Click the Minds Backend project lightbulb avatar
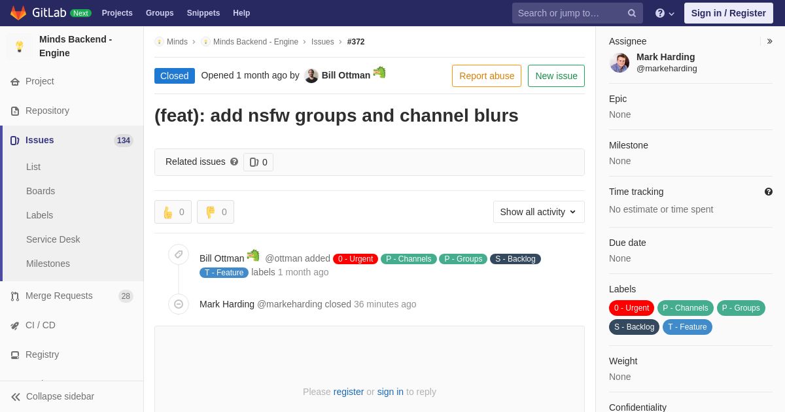Image resolution: width=785 pixels, height=412 pixels. click(x=20, y=46)
